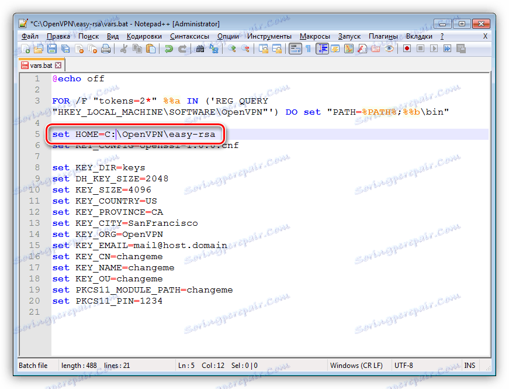Open the Файл menu
Image resolution: width=509 pixels, height=389 pixels.
(x=30, y=36)
